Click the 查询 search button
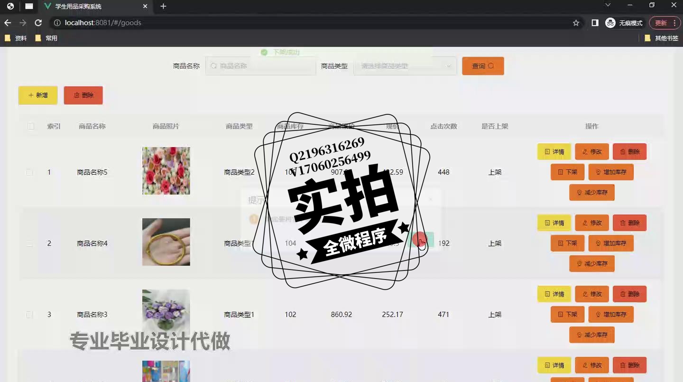683x382 pixels. coord(483,66)
